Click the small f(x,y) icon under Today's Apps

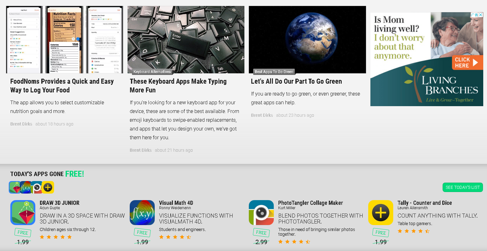point(25,187)
